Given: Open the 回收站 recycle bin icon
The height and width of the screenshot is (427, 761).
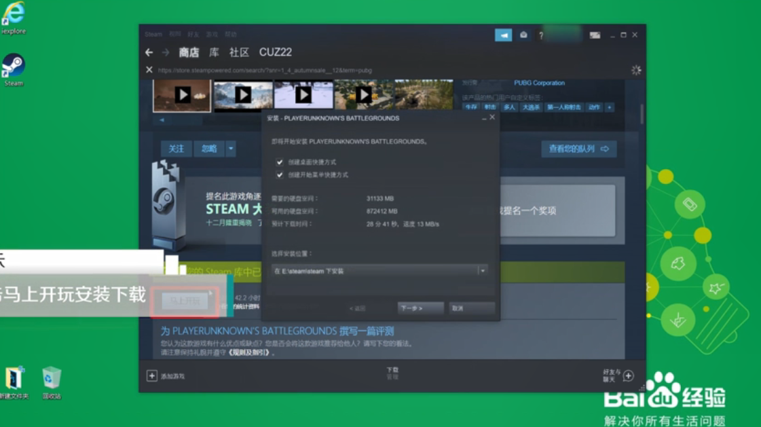Looking at the screenshot, I should coord(52,383).
